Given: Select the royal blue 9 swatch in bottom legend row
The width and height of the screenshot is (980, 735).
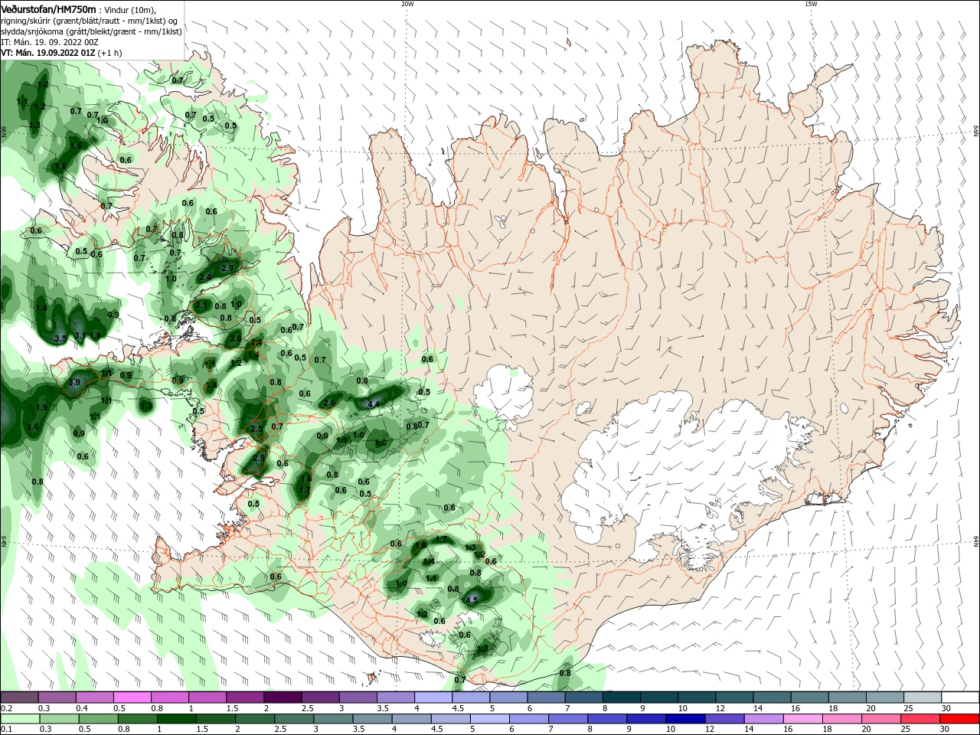Looking at the screenshot, I should click(645, 720).
